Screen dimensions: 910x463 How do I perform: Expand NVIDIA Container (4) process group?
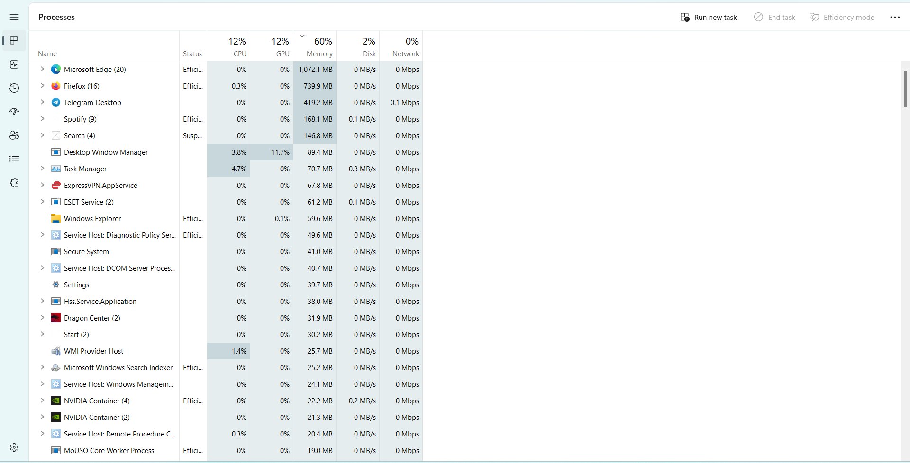(x=42, y=401)
